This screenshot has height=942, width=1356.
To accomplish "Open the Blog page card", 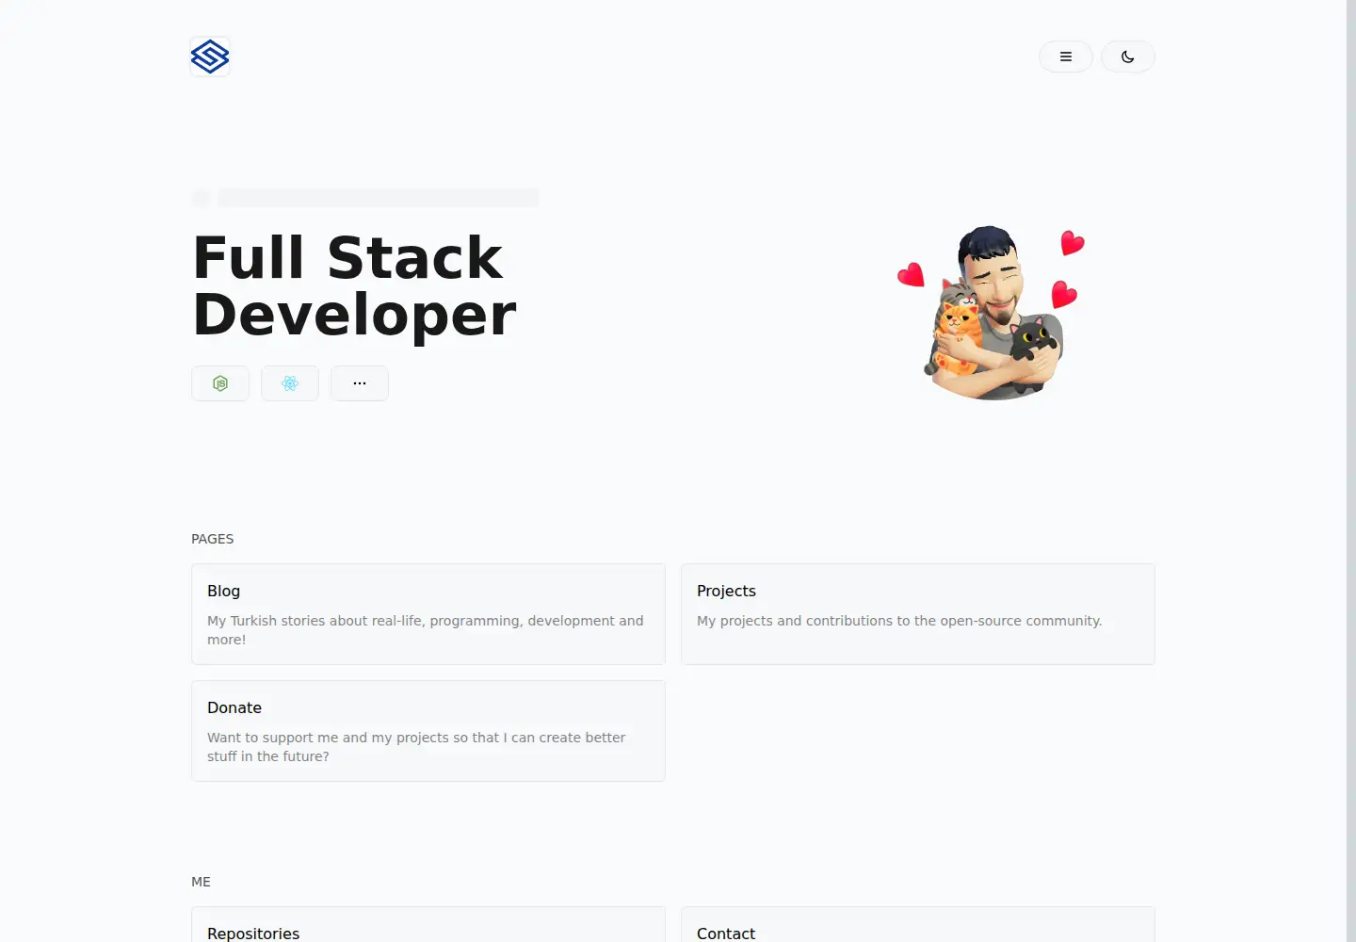I will coord(428,614).
